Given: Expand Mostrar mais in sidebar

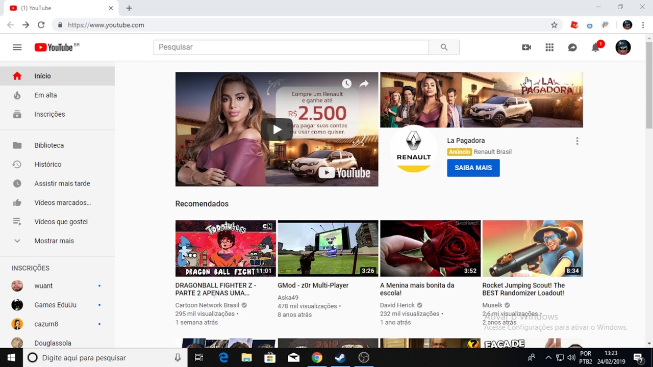Looking at the screenshot, I should click(x=57, y=241).
